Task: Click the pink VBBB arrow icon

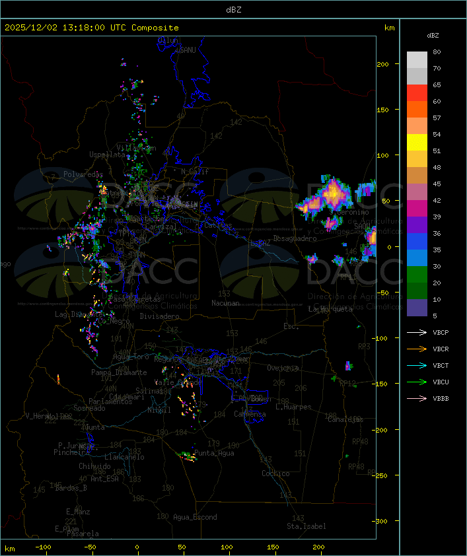Action: tap(417, 399)
